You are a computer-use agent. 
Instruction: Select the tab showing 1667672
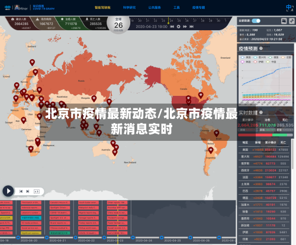[x=46, y=23]
